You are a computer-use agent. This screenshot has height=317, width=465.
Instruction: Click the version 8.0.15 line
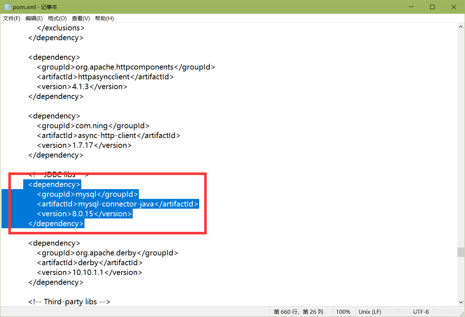[x=85, y=214]
